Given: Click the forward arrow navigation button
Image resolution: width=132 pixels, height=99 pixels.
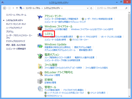Looking at the screenshot, I should point(9,8).
